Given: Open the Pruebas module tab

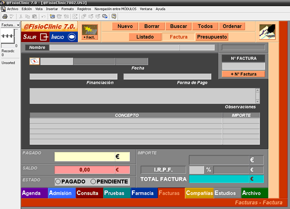Looking at the screenshot, I should point(117,193).
